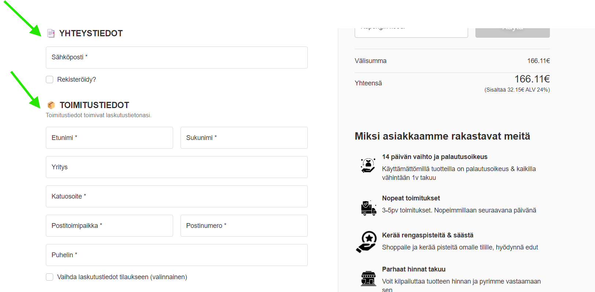Viewport: 595px width, 292px height.
Task: Click the Postitoimipaikka field
Action: coord(109,226)
